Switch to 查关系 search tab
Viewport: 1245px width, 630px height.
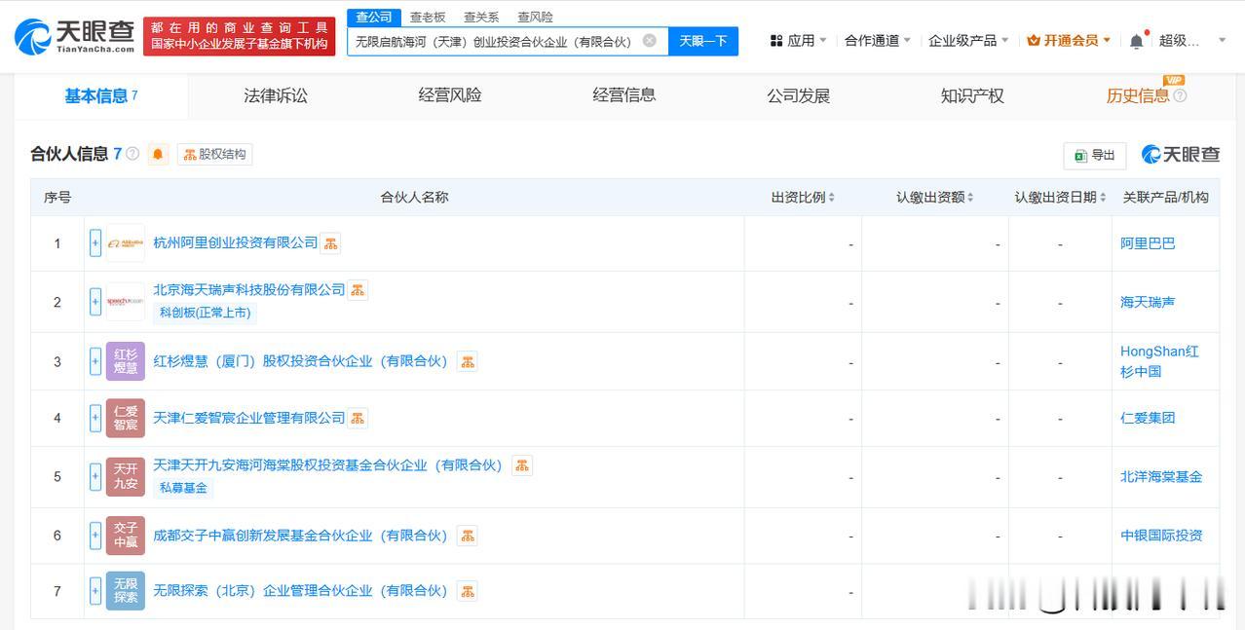tap(481, 17)
